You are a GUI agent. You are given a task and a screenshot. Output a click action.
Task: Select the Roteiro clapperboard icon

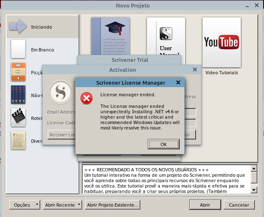coord(18,117)
